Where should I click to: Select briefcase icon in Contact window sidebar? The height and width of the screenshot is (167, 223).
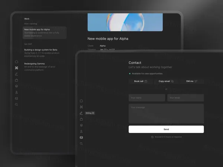tap(81, 119)
